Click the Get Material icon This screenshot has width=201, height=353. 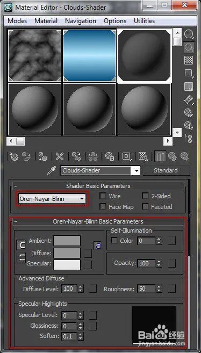(13, 156)
